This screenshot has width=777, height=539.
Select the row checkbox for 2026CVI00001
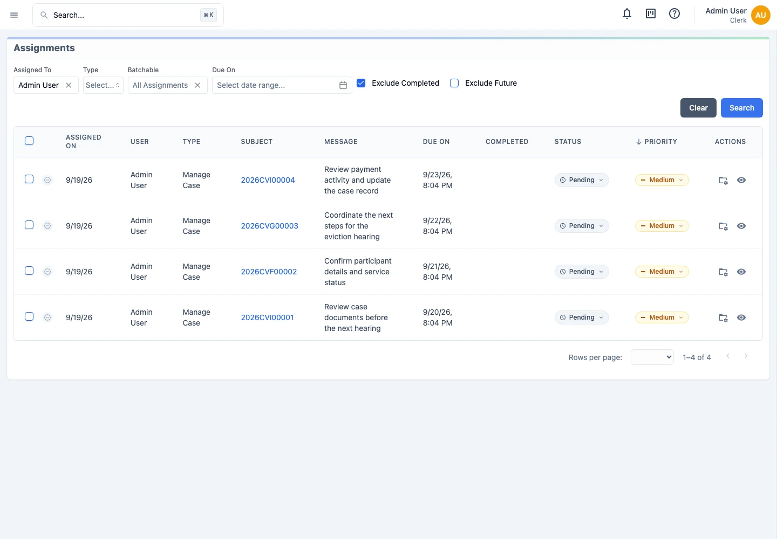click(x=29, y=316)
